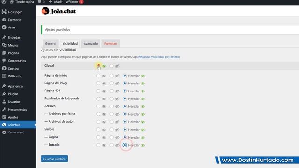Select hide radio for Página del blog
The width and height of the screenshot is (299, 168).
(x=111, y=83)
